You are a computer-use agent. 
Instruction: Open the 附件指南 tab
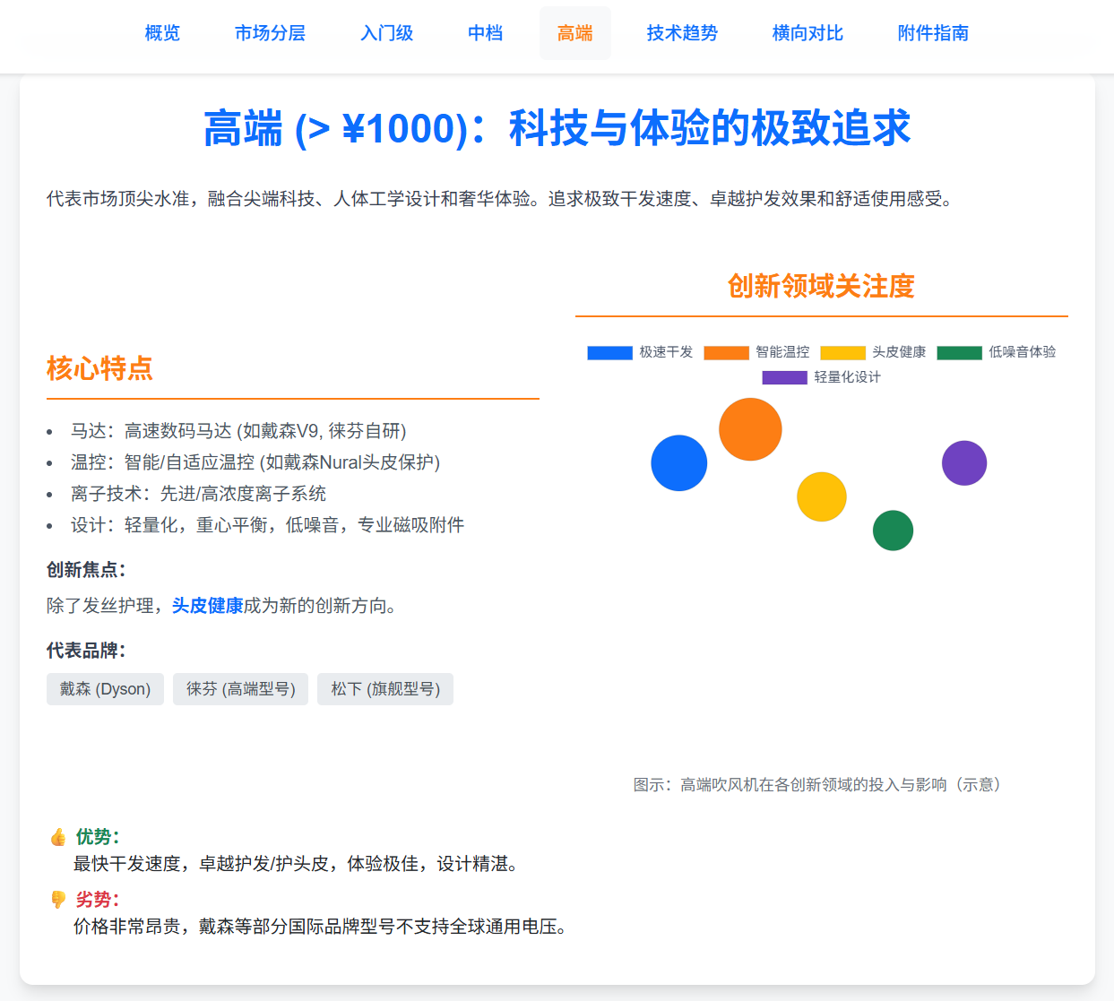coord(933,33)
